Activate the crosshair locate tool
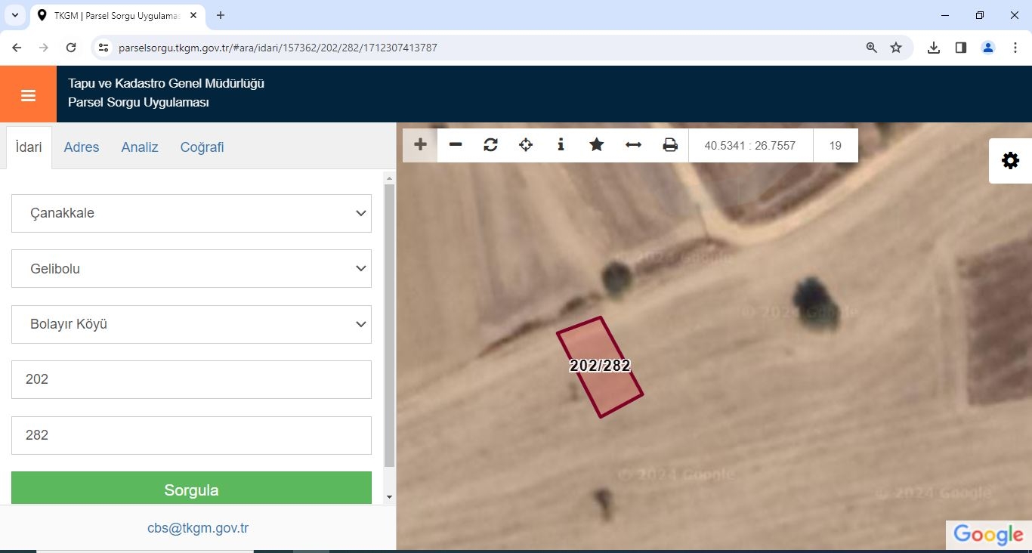This screenshot has width=1032, height=553. pyautogui.click(x=526, y=145)
